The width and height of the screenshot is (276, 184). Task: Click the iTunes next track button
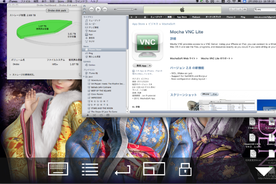click(105, 9)
